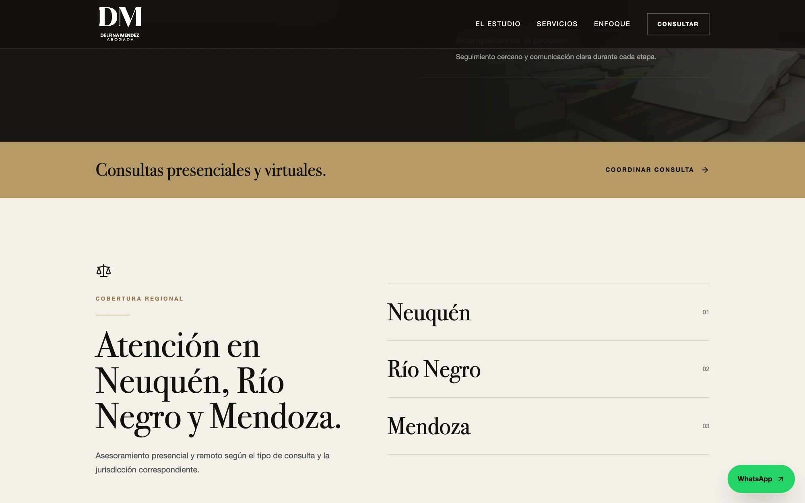805x503 pixels.
Task: Click the DM Delfina Mendez logo
Action: point(120,24)
